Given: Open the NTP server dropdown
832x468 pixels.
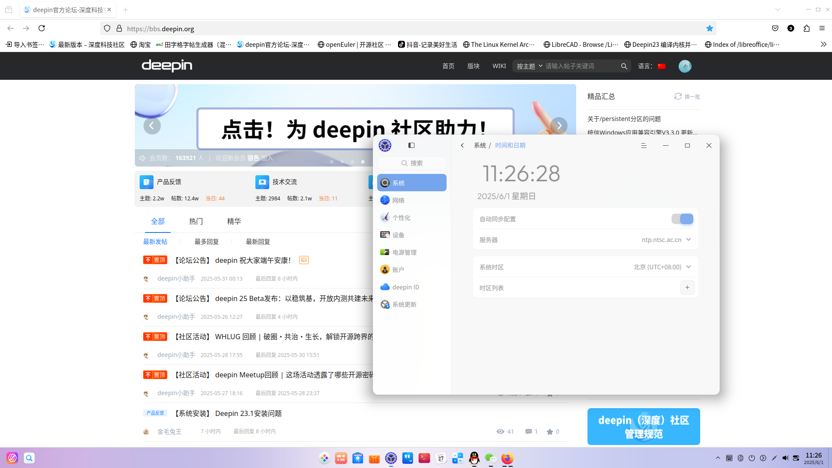Looking at the screenshot, I should 666,240.
